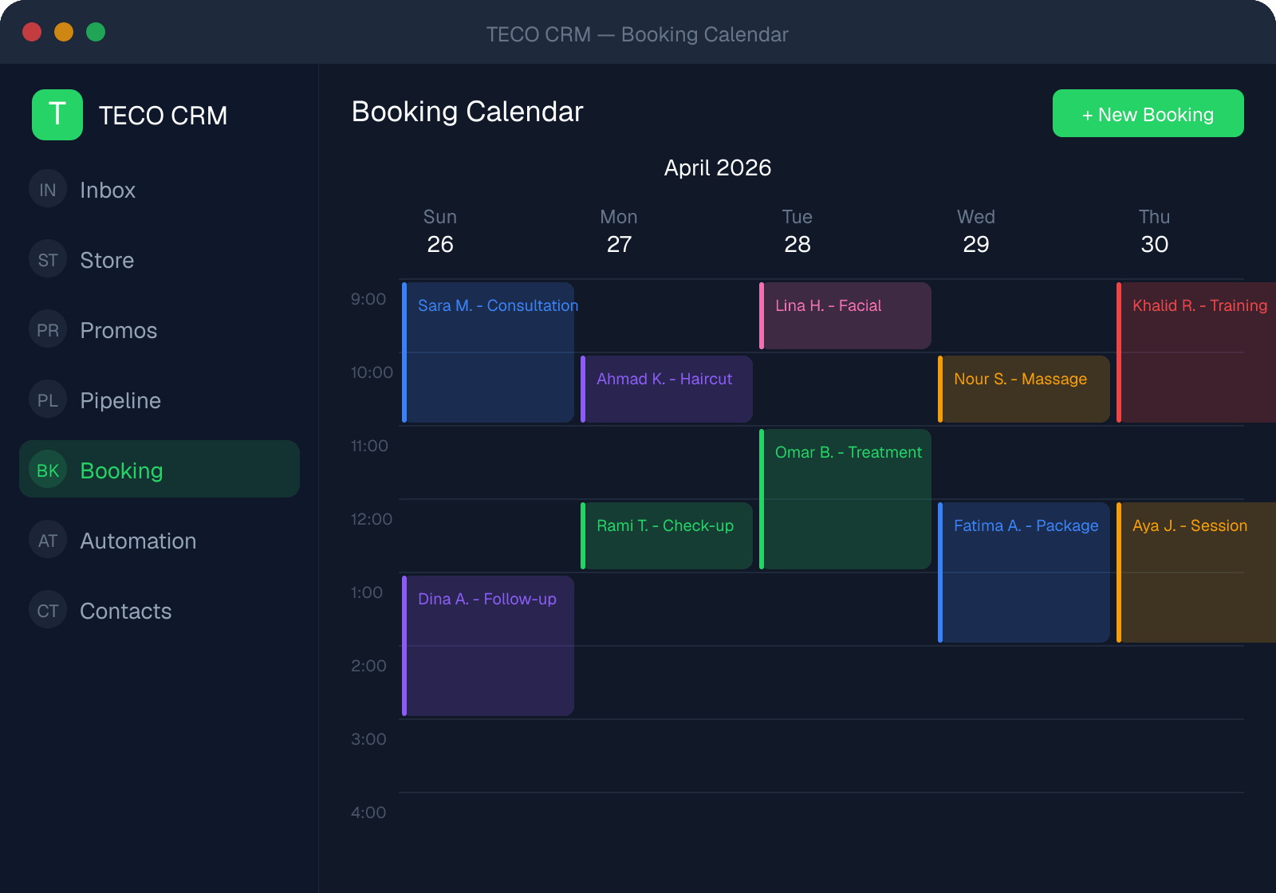
Task: Click the green TECO CRM logo icon
Action: click(x=57, y=115)
